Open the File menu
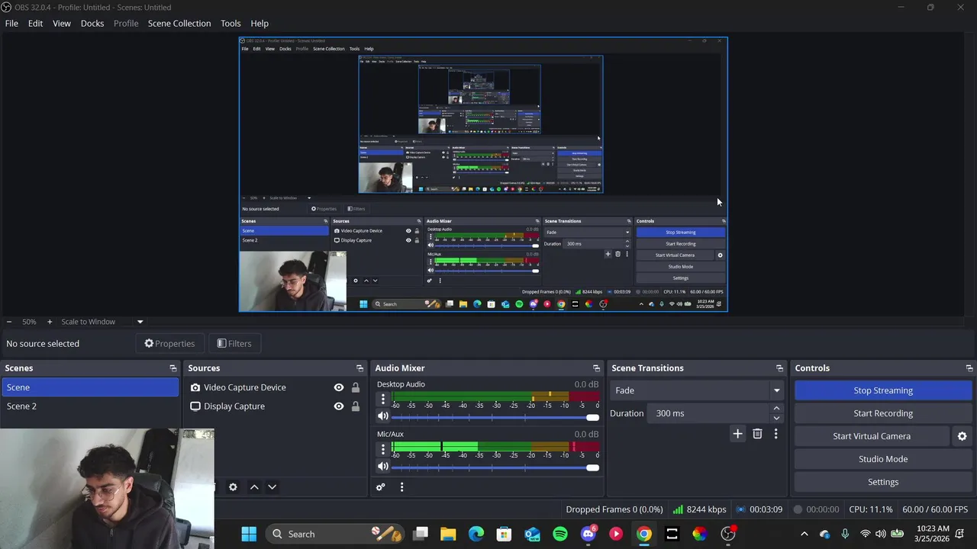The height and width of the screenshot is (549, 977). click(x=11, y=24)
